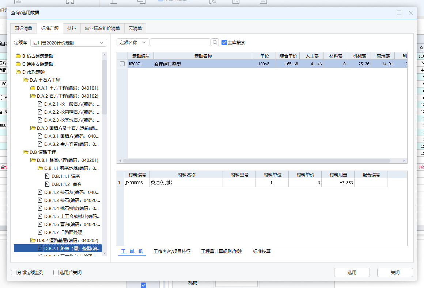This screenshot has width=424, height=288.
Task: Enable the 选用后关闭 checkbox
Action: point(56,273)
